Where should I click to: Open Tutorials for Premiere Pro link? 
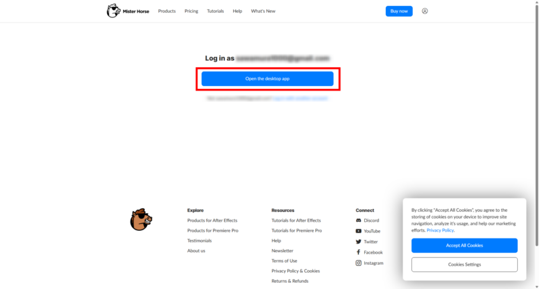(x=296, y=231)
